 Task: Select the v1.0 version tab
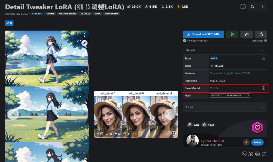[x=9, y=23]
